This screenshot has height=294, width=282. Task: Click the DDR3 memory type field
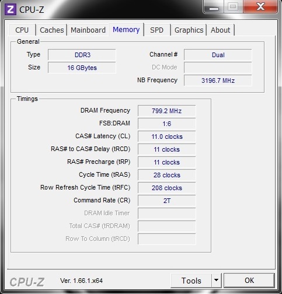(82, 55)
